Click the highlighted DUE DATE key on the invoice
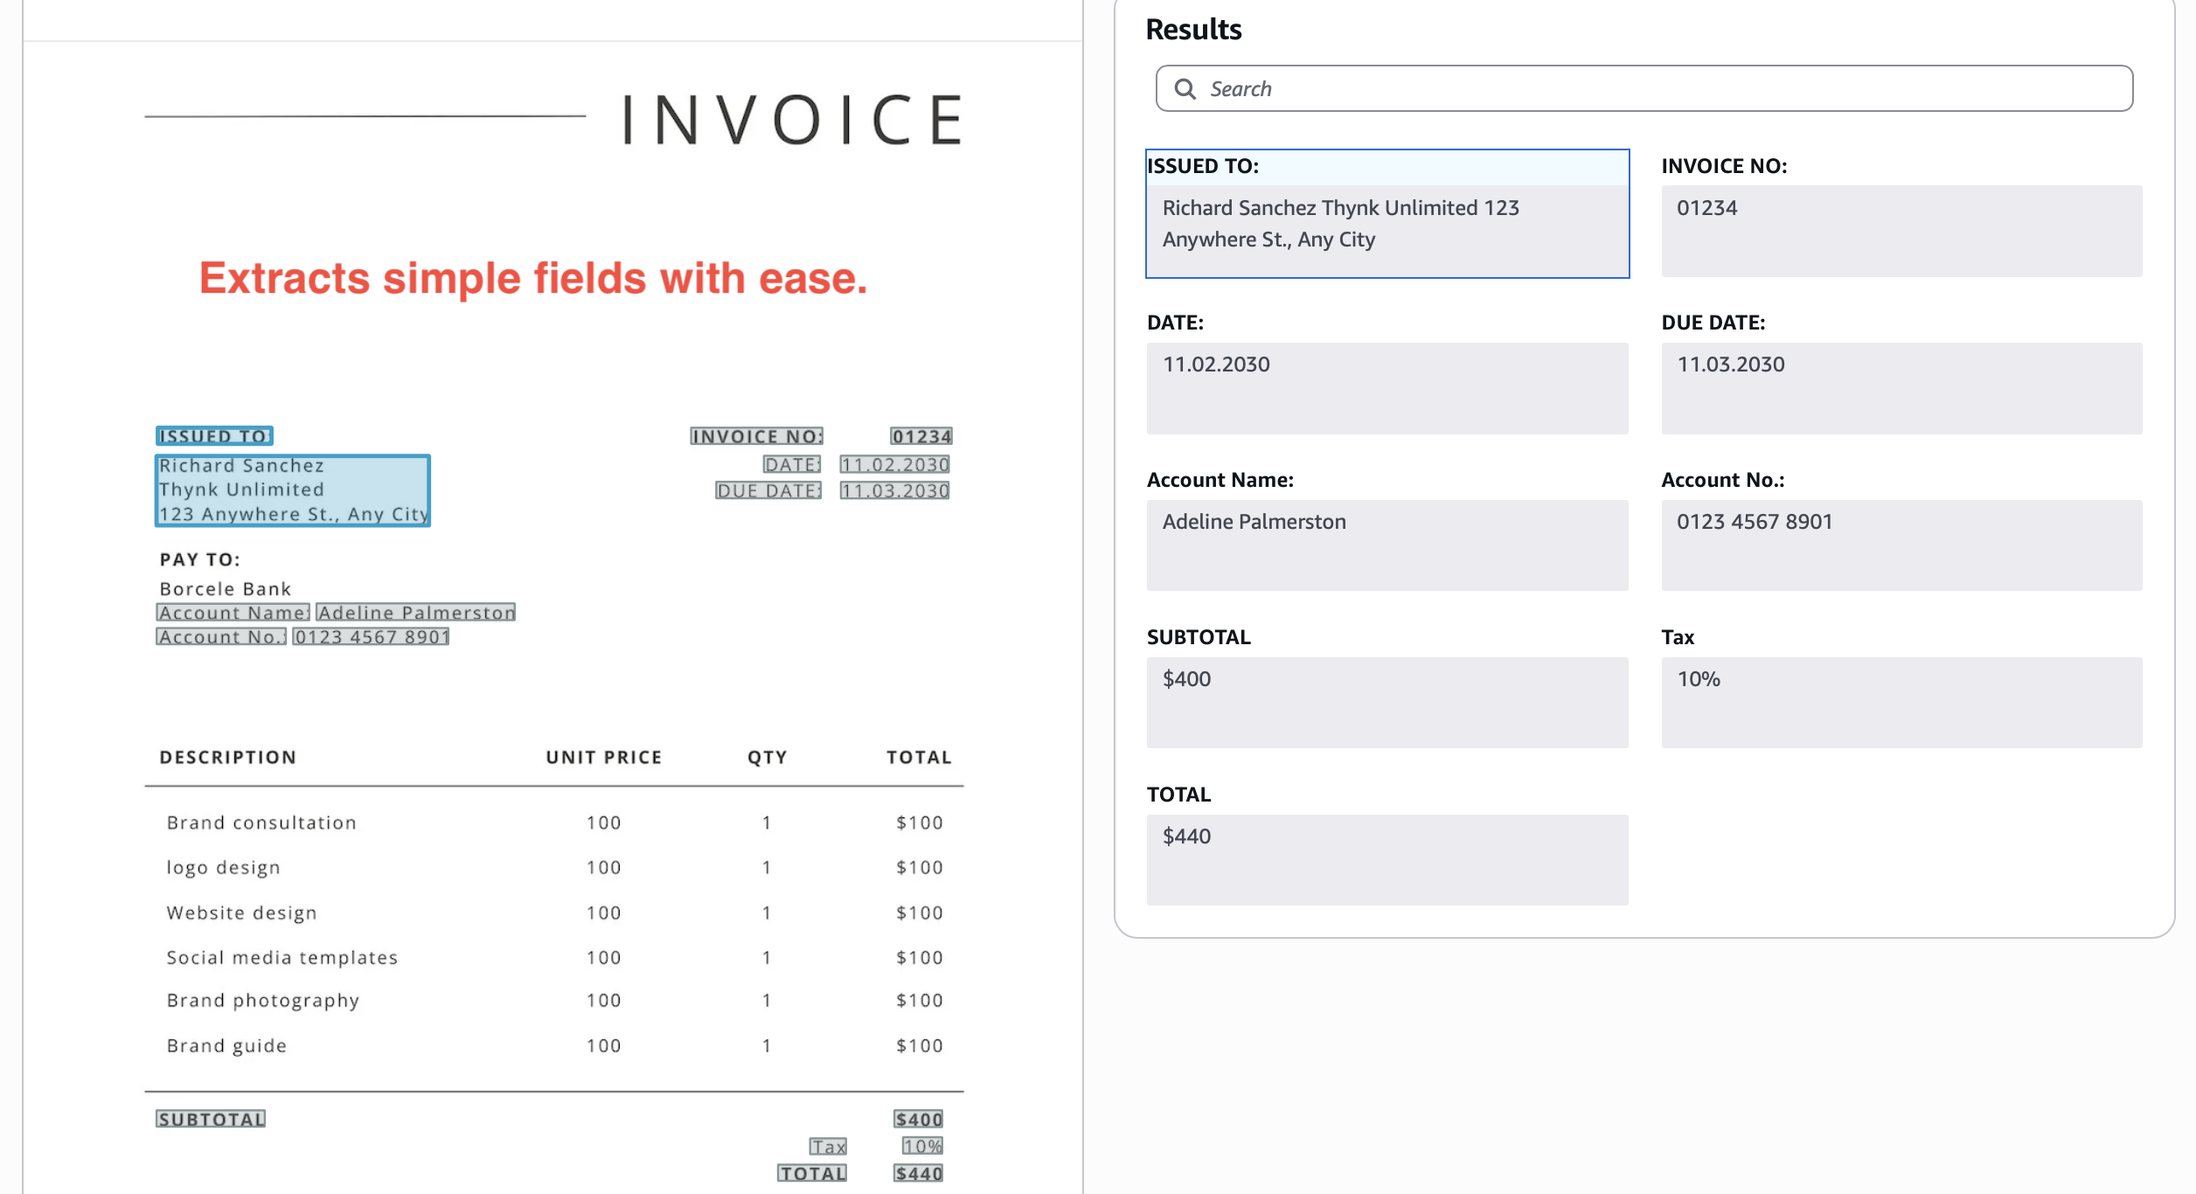This screenshot has height=1194, width=2196. click(x=768, y=490)
